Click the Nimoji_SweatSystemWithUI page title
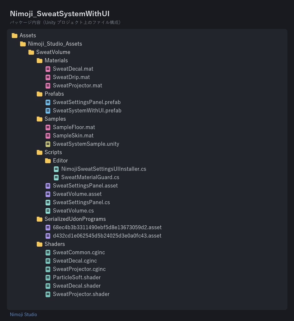The image size is (294, 321). 60,14
